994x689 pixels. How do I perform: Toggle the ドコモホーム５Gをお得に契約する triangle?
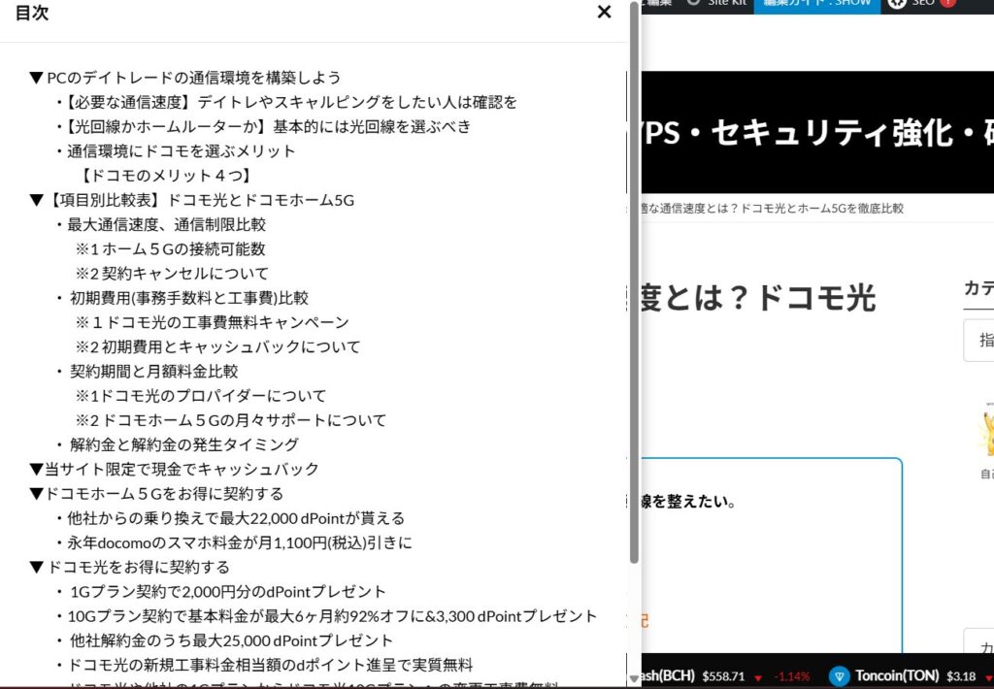pos(36,494)
